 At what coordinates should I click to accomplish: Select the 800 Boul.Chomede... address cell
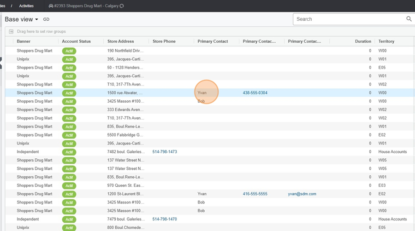tap(126, 227)
